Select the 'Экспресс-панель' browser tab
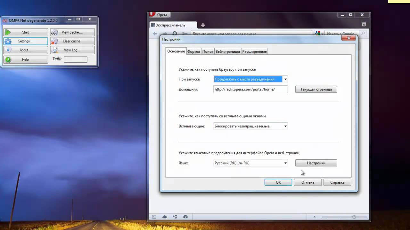Viewport: 410px width, 230px height. [173, 25]
